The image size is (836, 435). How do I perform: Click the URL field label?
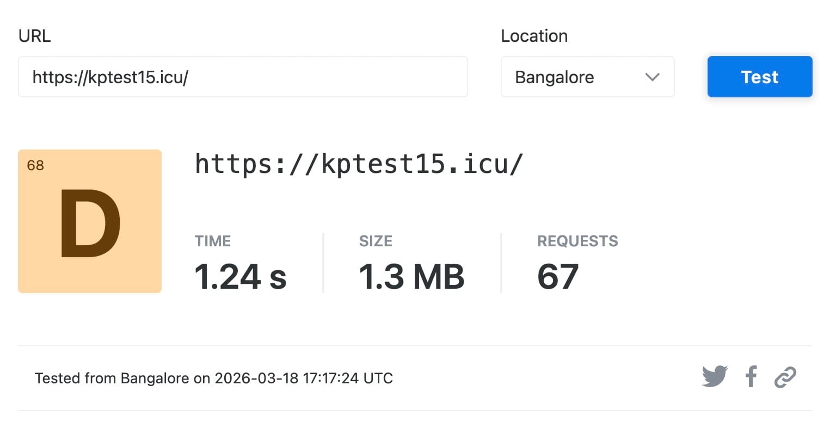point(34,36)
